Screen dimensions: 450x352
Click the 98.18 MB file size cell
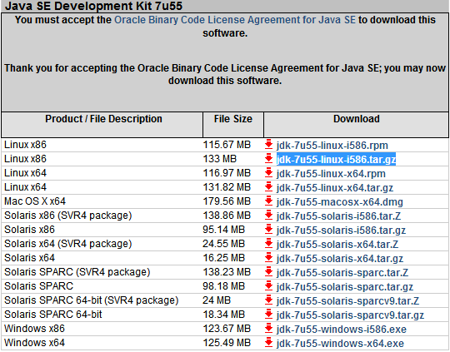pyautogui.click(x=224, y=286)
